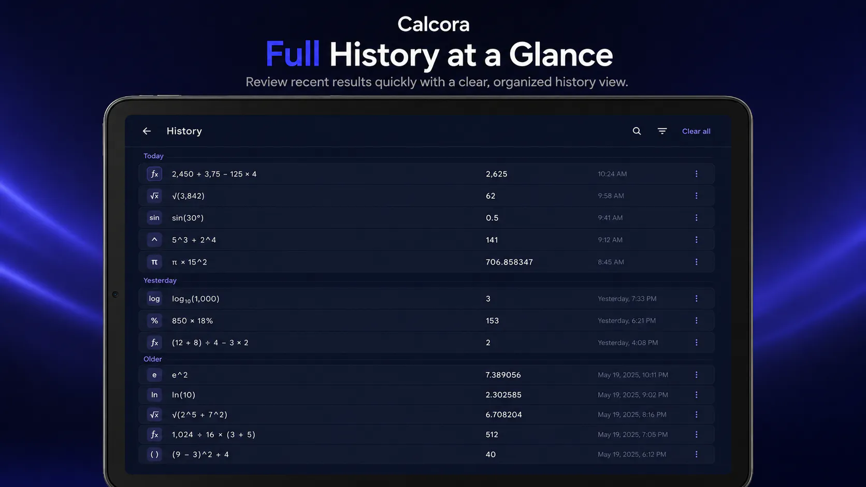Viewport: 866px width, 487px height.
Task: Open options for 2,450 + 3,75 − 125 × 4
Action: tap(696, 174)
